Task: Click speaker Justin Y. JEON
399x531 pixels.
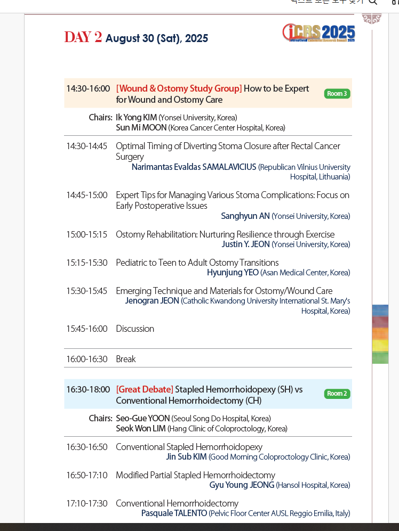Action: point(246,244)
